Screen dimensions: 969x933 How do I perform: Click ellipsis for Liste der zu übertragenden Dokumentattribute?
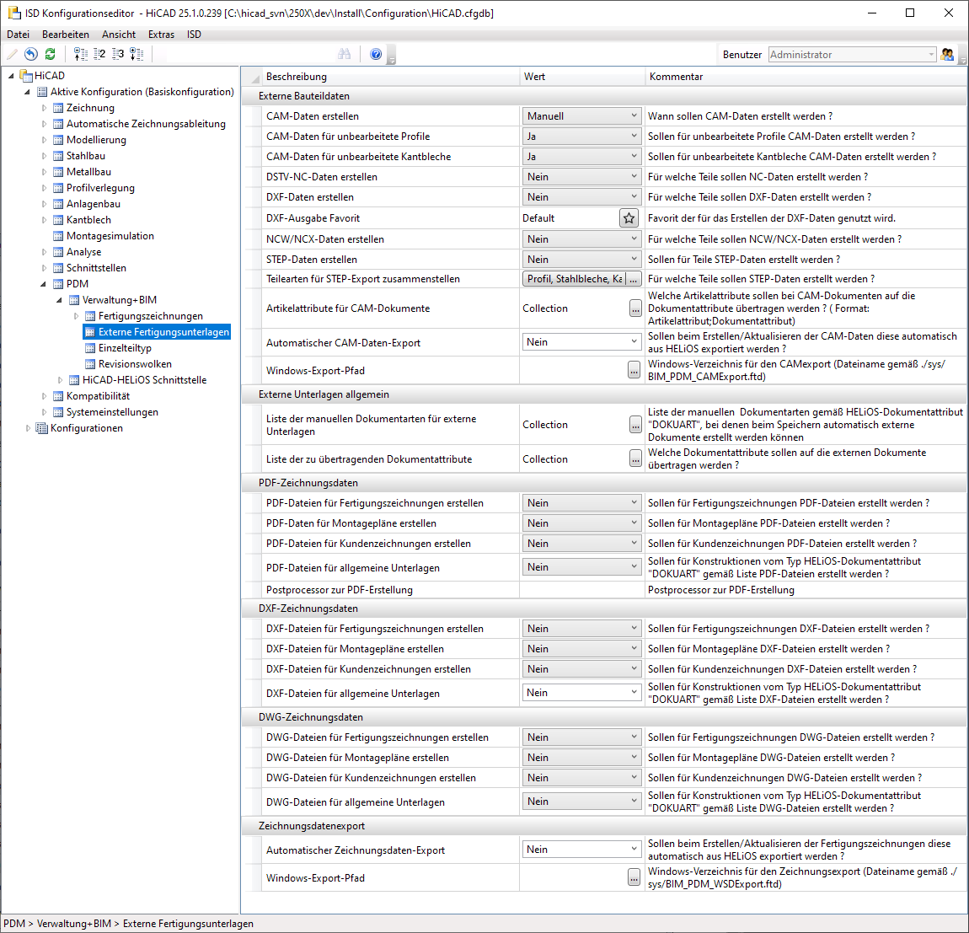click(x=635, y=459)
